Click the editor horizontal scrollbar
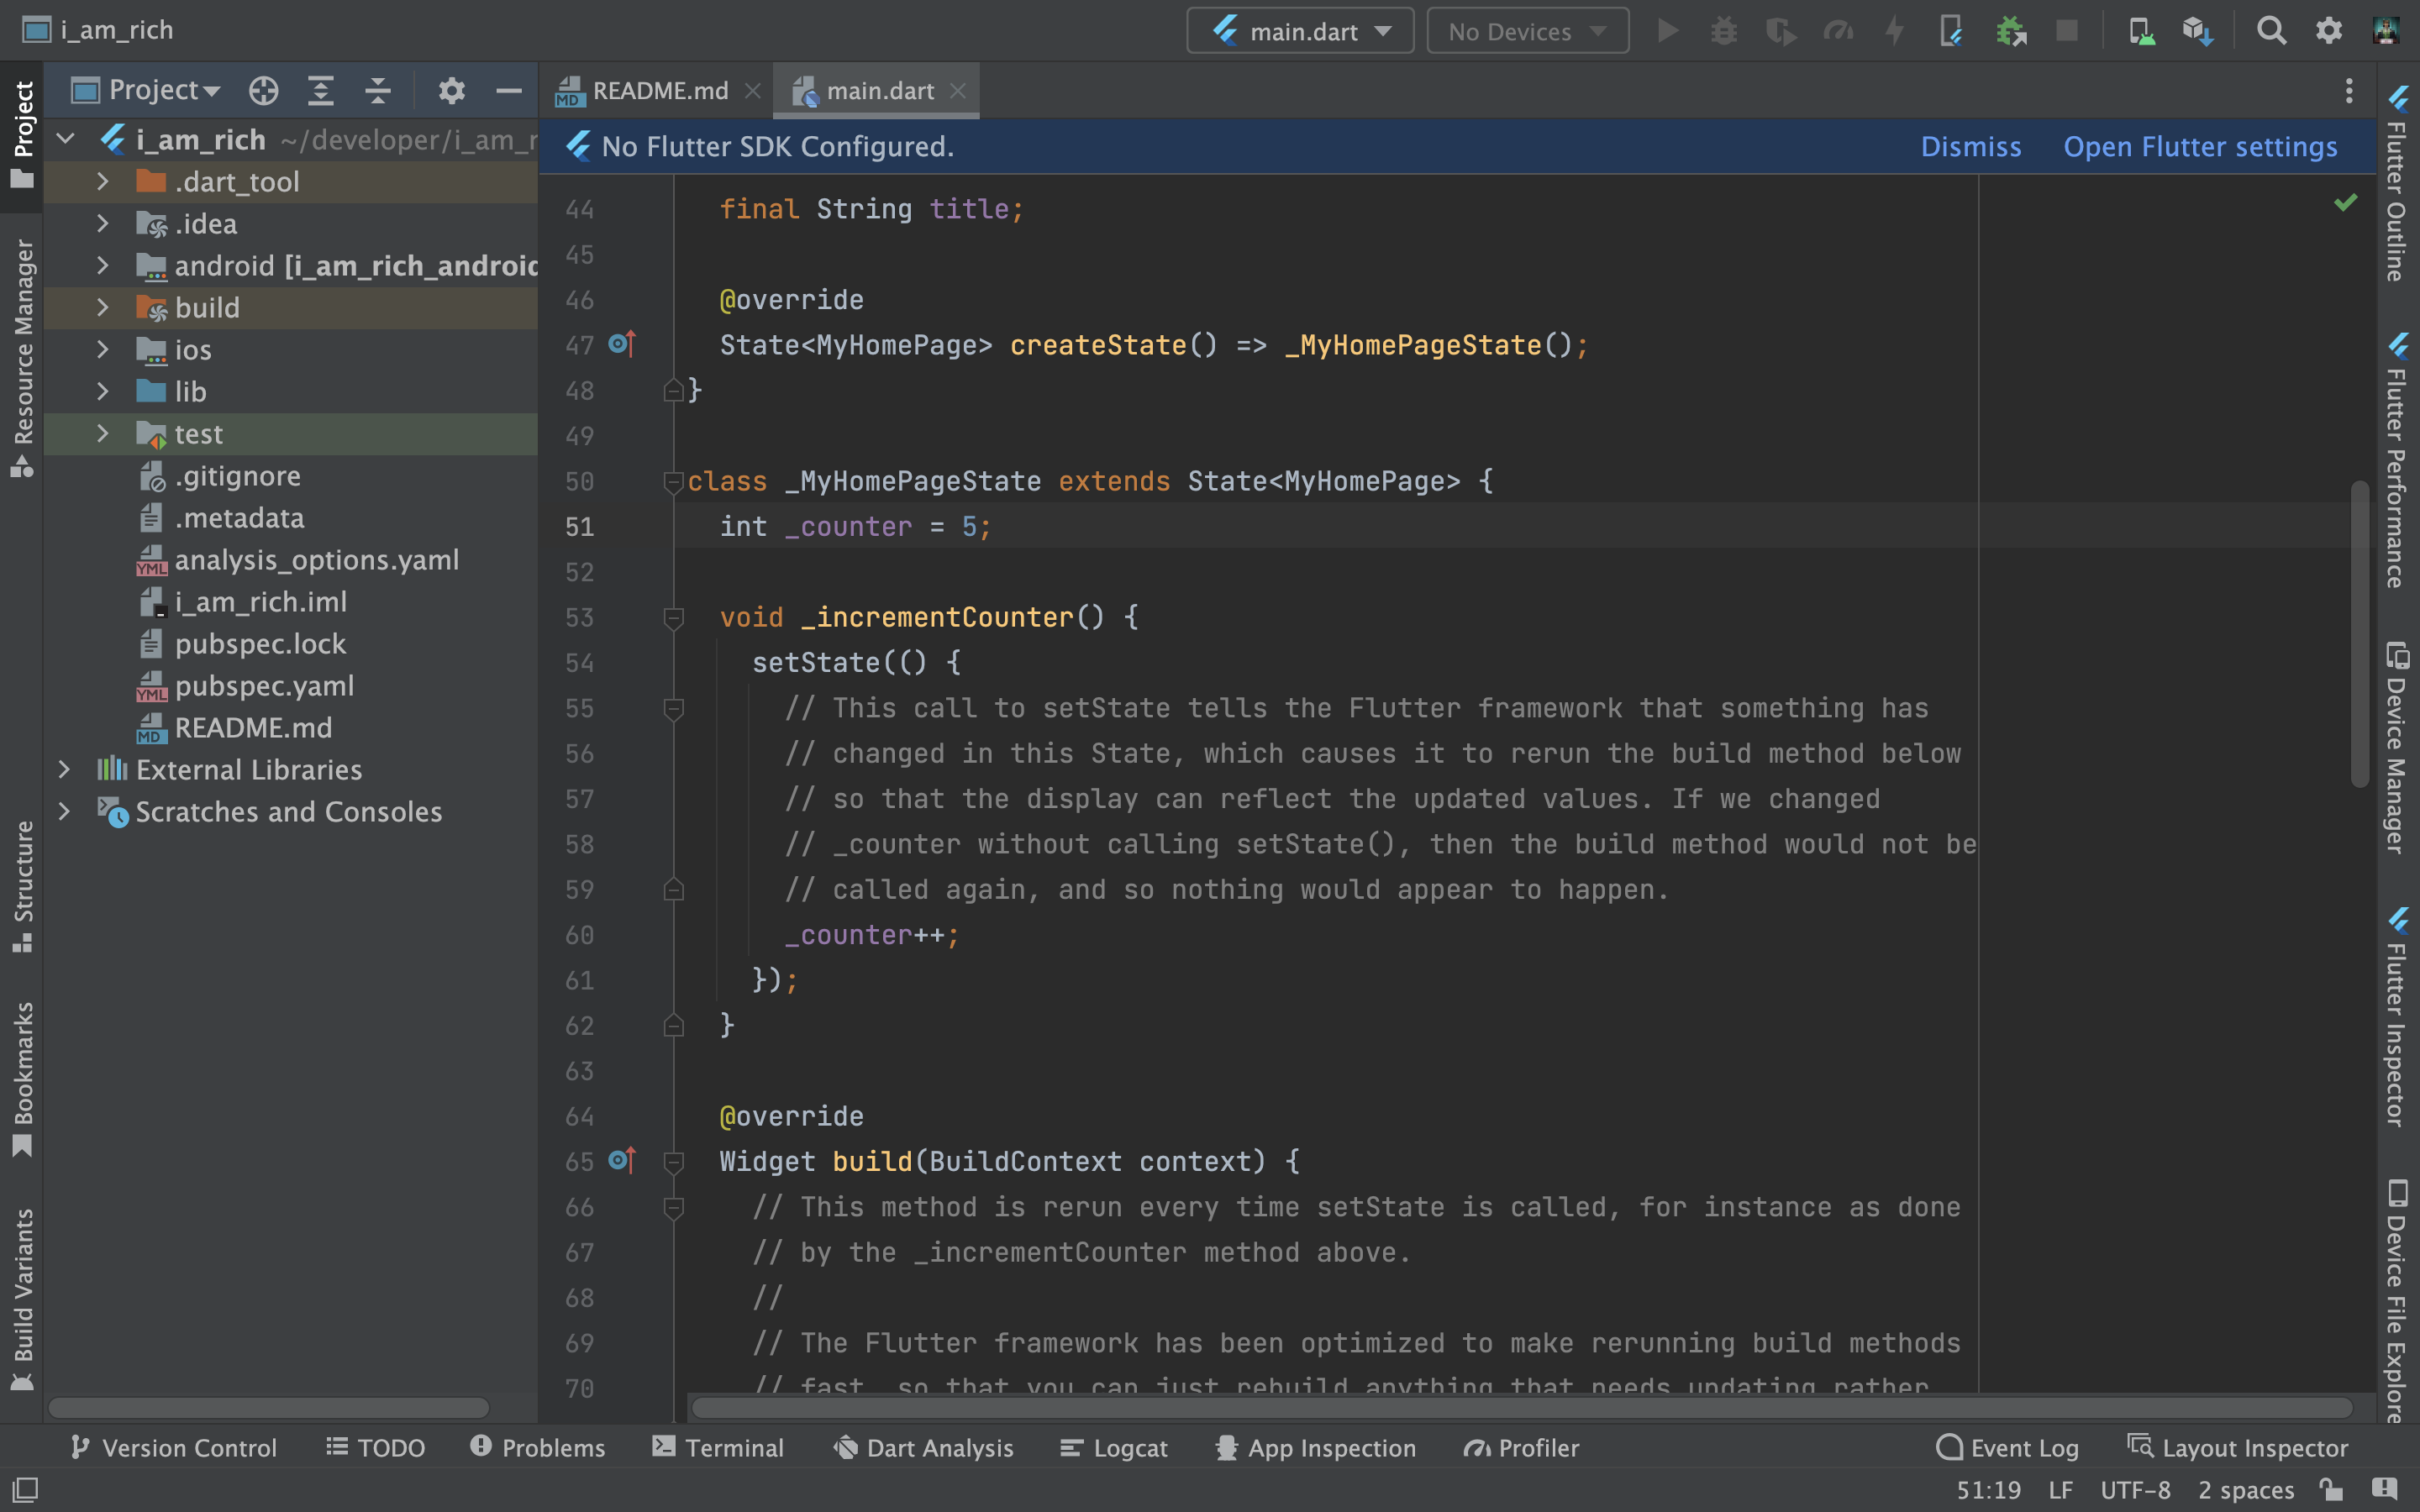 point(1520,1408)
